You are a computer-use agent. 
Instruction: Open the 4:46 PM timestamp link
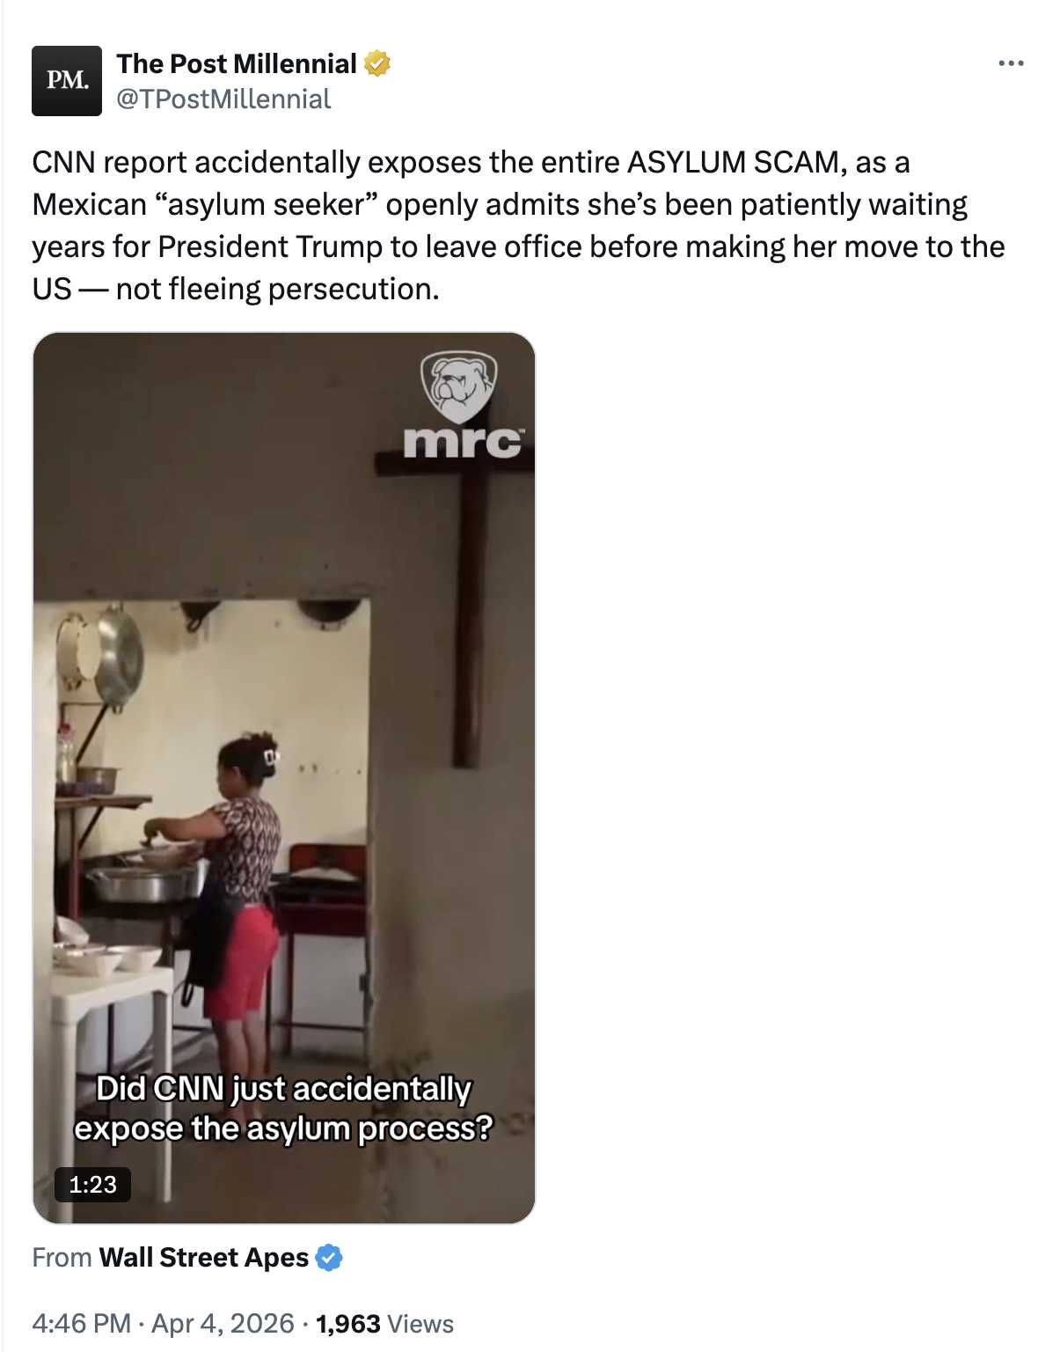point(81,1323)
